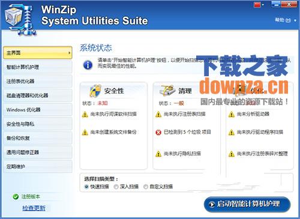Open 备份和恢复 section

point(38,138)
